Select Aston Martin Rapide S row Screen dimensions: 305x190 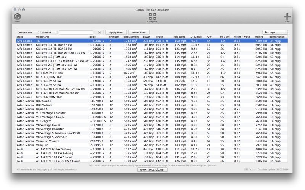pyautogui.click(x=152, y=109)
